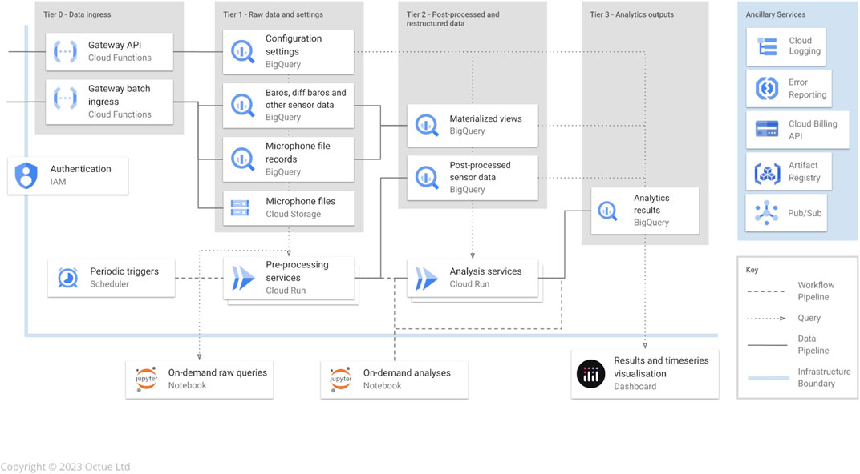Click the Pub/Sub icon

click(x=766, y=213)
